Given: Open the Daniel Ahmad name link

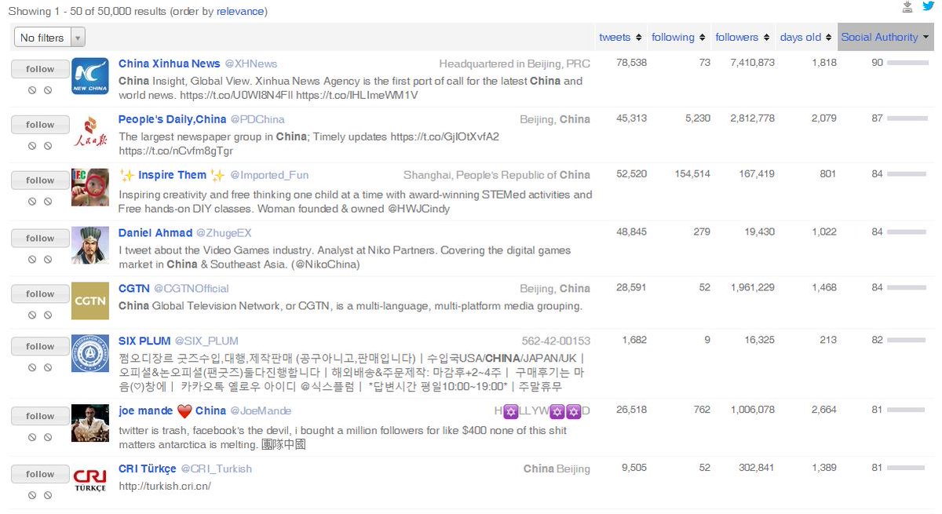Looking at the screenshot, I should tap(155, 233).
